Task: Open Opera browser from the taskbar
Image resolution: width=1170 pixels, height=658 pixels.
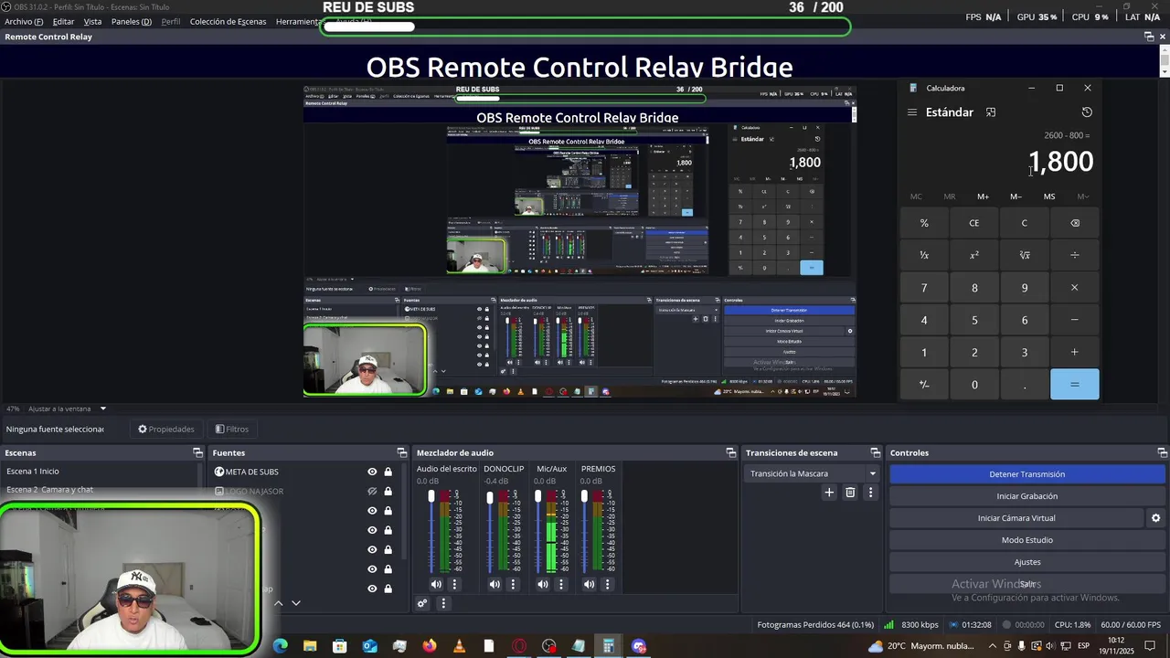Action: [x=519, y=646]
